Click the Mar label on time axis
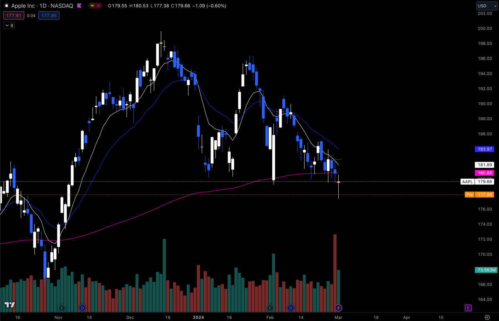Image resolution: width=499 pixels, height=321 pixels. (338, 318)
